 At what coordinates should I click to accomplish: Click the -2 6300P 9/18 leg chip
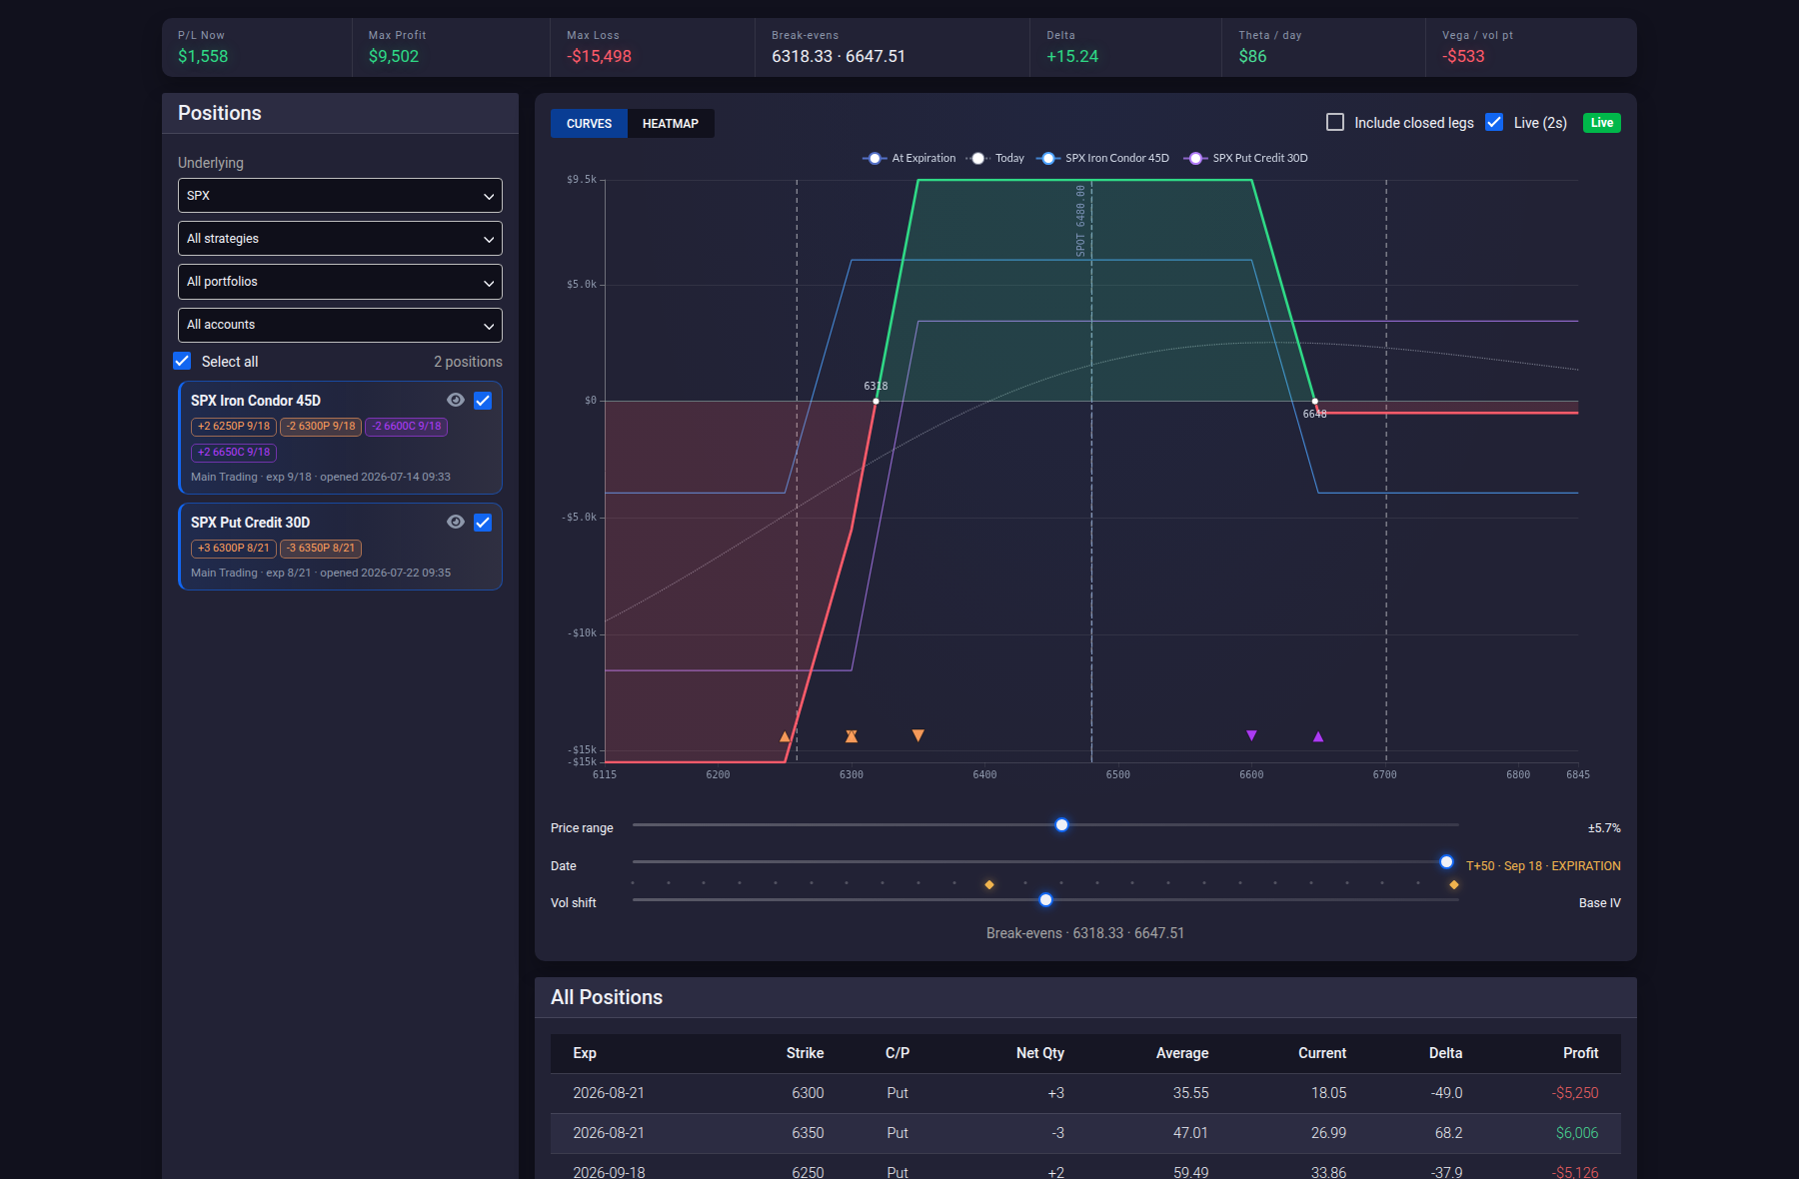321,427
